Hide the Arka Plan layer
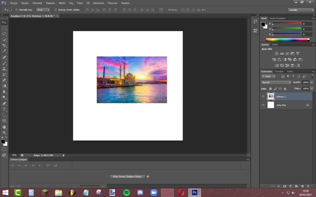Image resolution: width=316 pixels, height=197 pixels. coord(263,105)
